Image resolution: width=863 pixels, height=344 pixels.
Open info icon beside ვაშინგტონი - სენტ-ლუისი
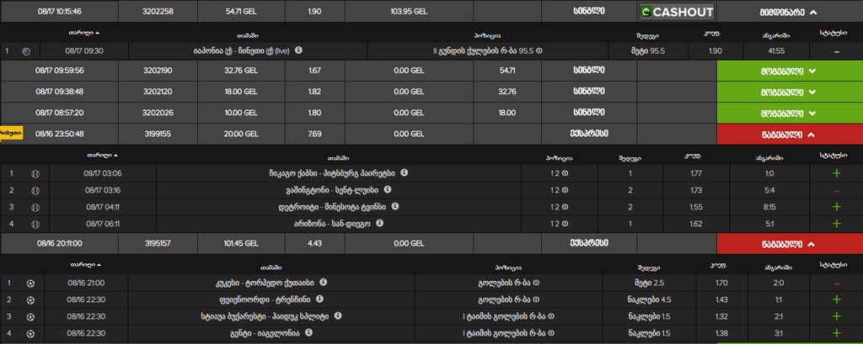388,189
